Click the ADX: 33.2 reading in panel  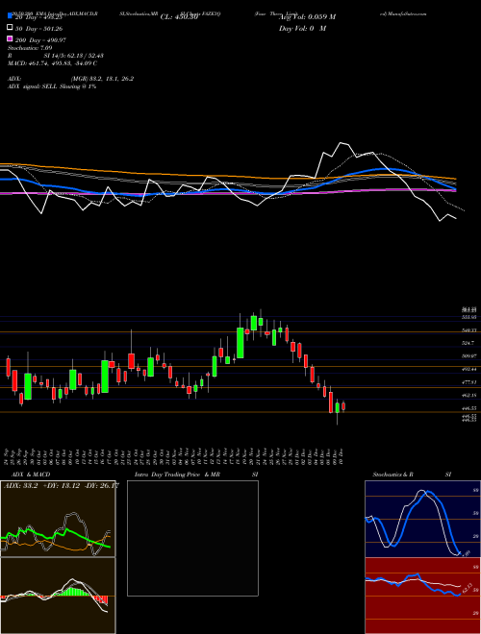(20, 486)
